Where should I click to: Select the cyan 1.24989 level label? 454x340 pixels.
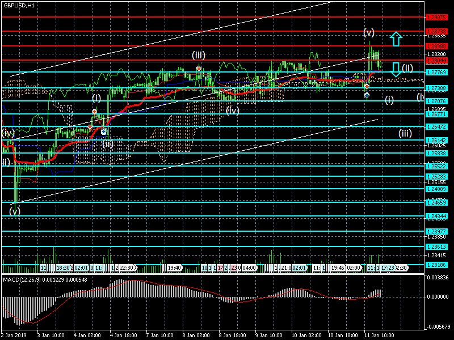point(436,189)
